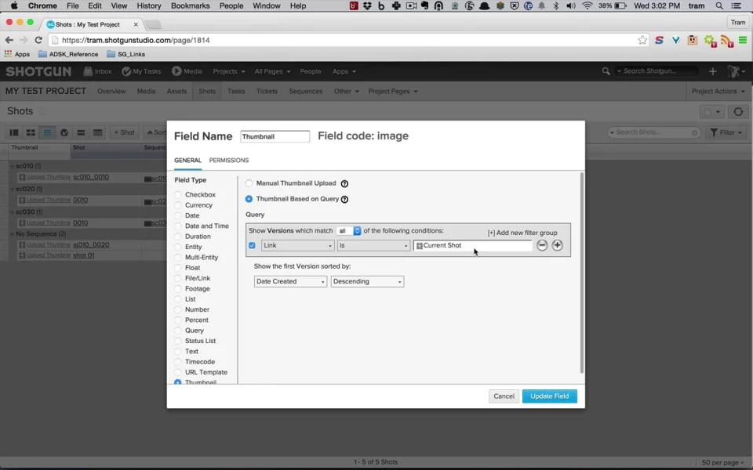Open shot sc010_0010 link
Viewport: 753px width, 470px height.
pyautogui.click(x=91, y=177)
